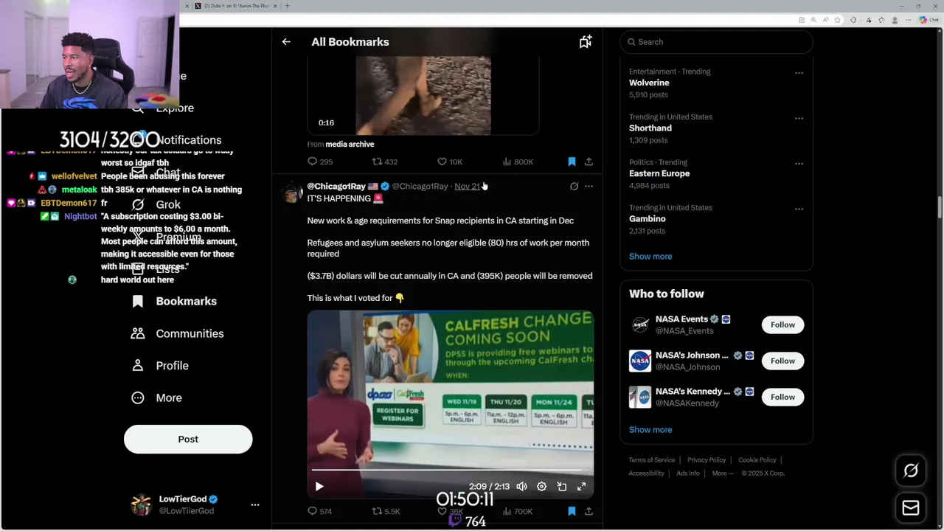Click the Post button
The height and width of the screenshot is (531, 944).
188,439
